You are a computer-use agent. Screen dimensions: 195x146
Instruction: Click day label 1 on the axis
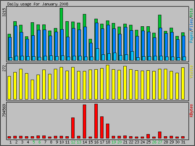(10, 142)
